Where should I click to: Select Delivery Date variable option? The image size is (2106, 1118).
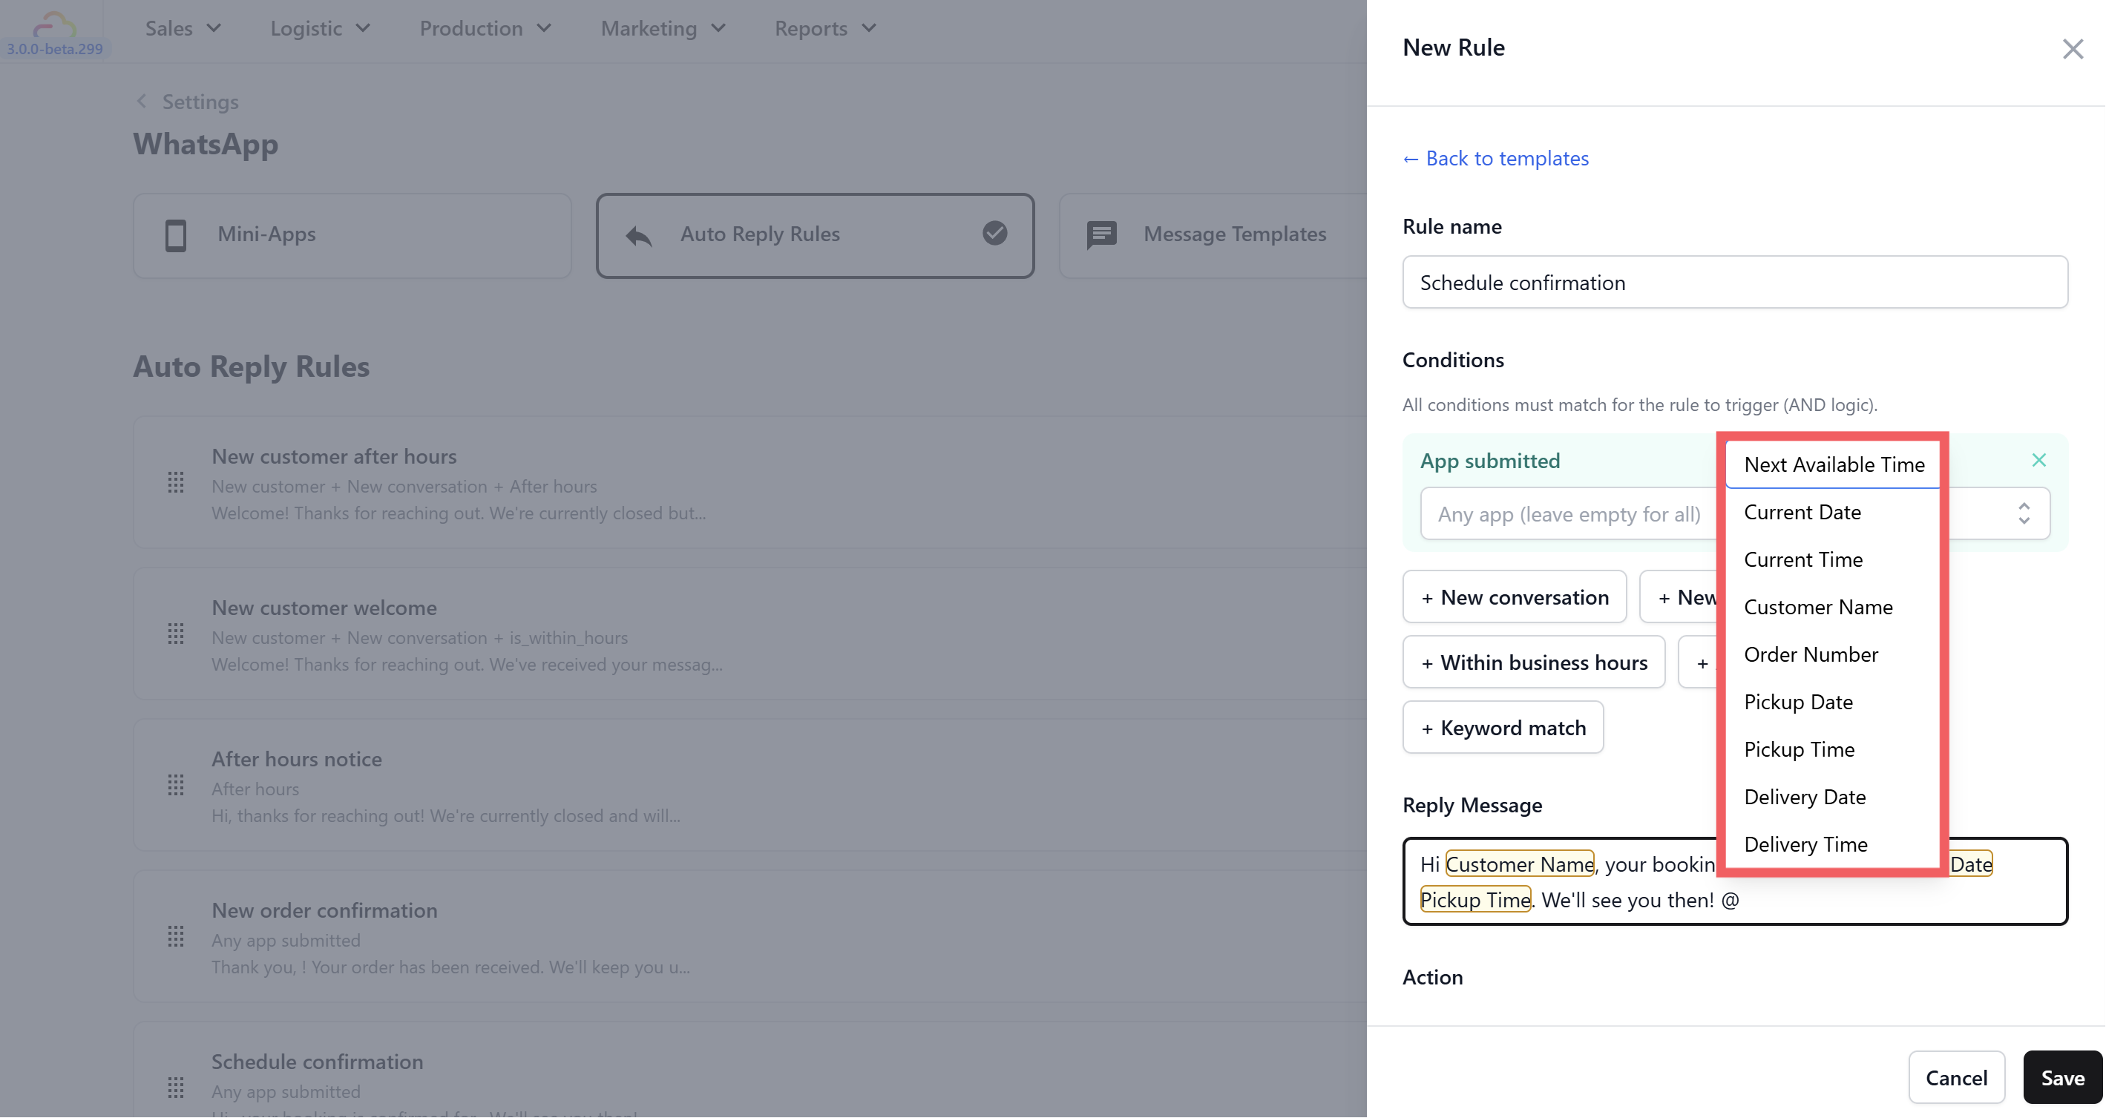pyautogui.click(x=1804, y=797)
